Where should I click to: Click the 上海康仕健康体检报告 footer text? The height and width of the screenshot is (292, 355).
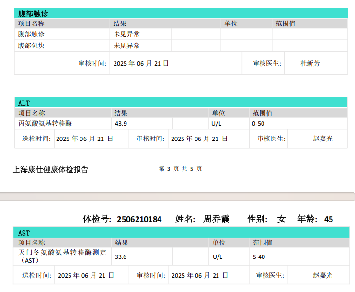click(51, 169)
